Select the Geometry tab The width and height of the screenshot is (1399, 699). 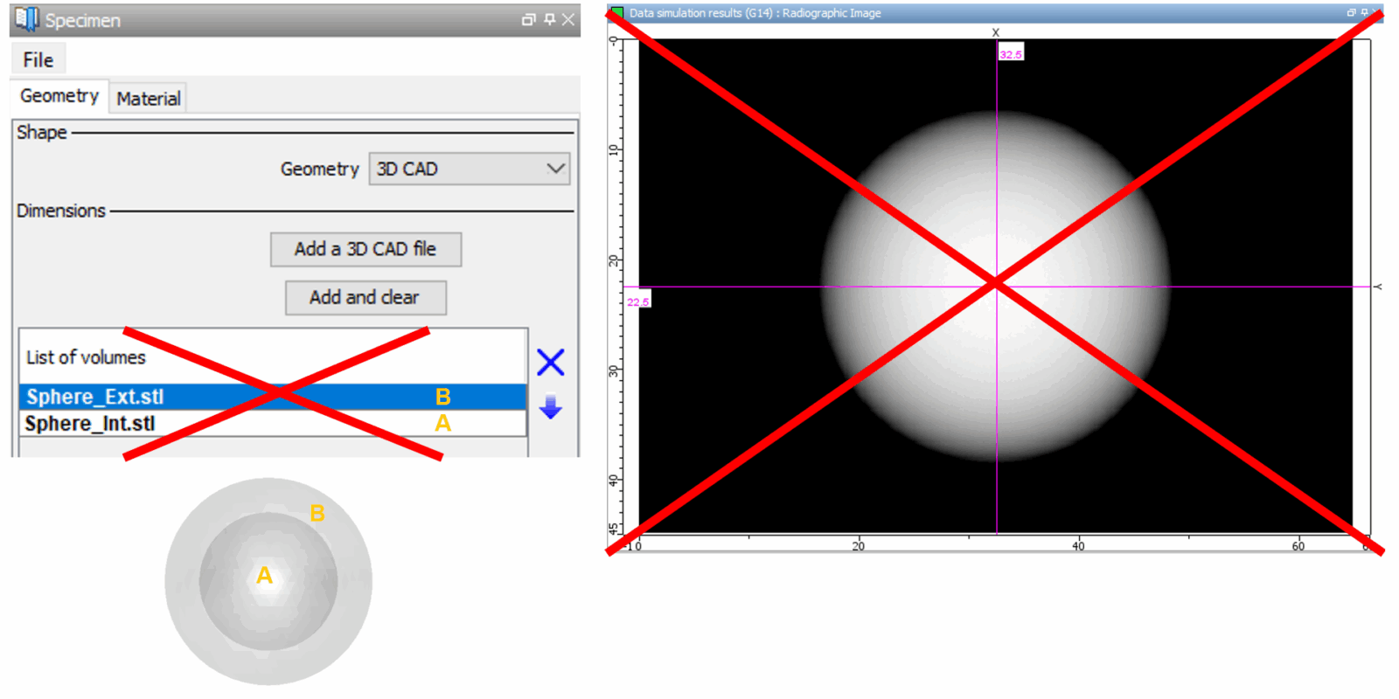click(x=59, y=96)
